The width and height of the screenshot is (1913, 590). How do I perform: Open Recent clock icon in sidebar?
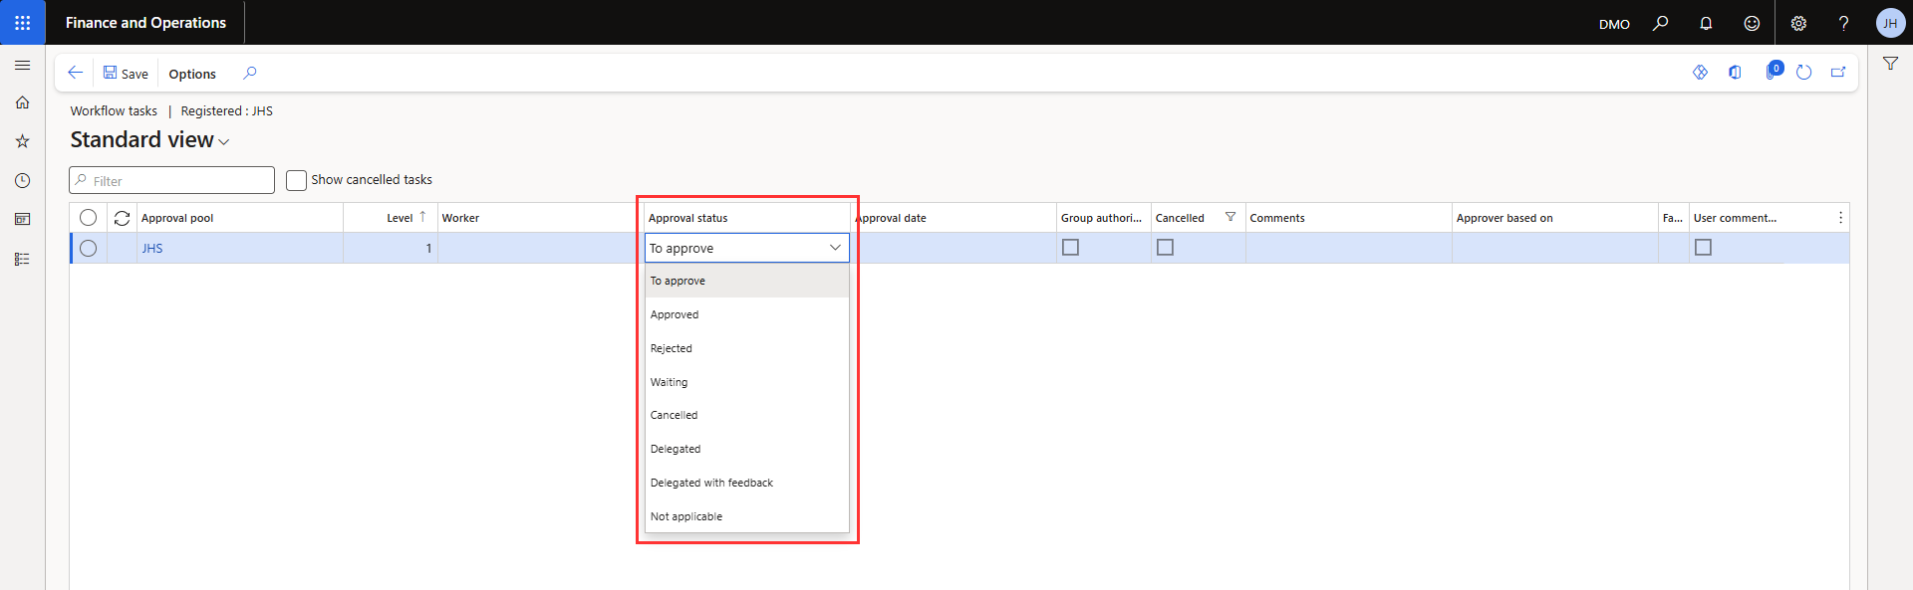(x=22, y=180)
